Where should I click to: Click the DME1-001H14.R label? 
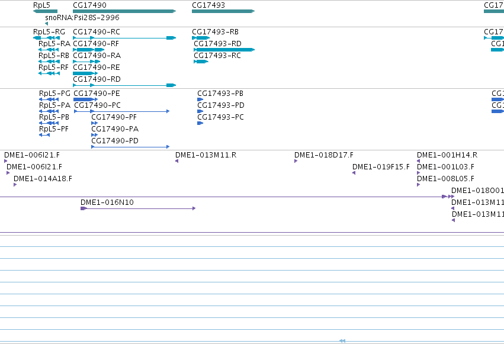point(447,155)
